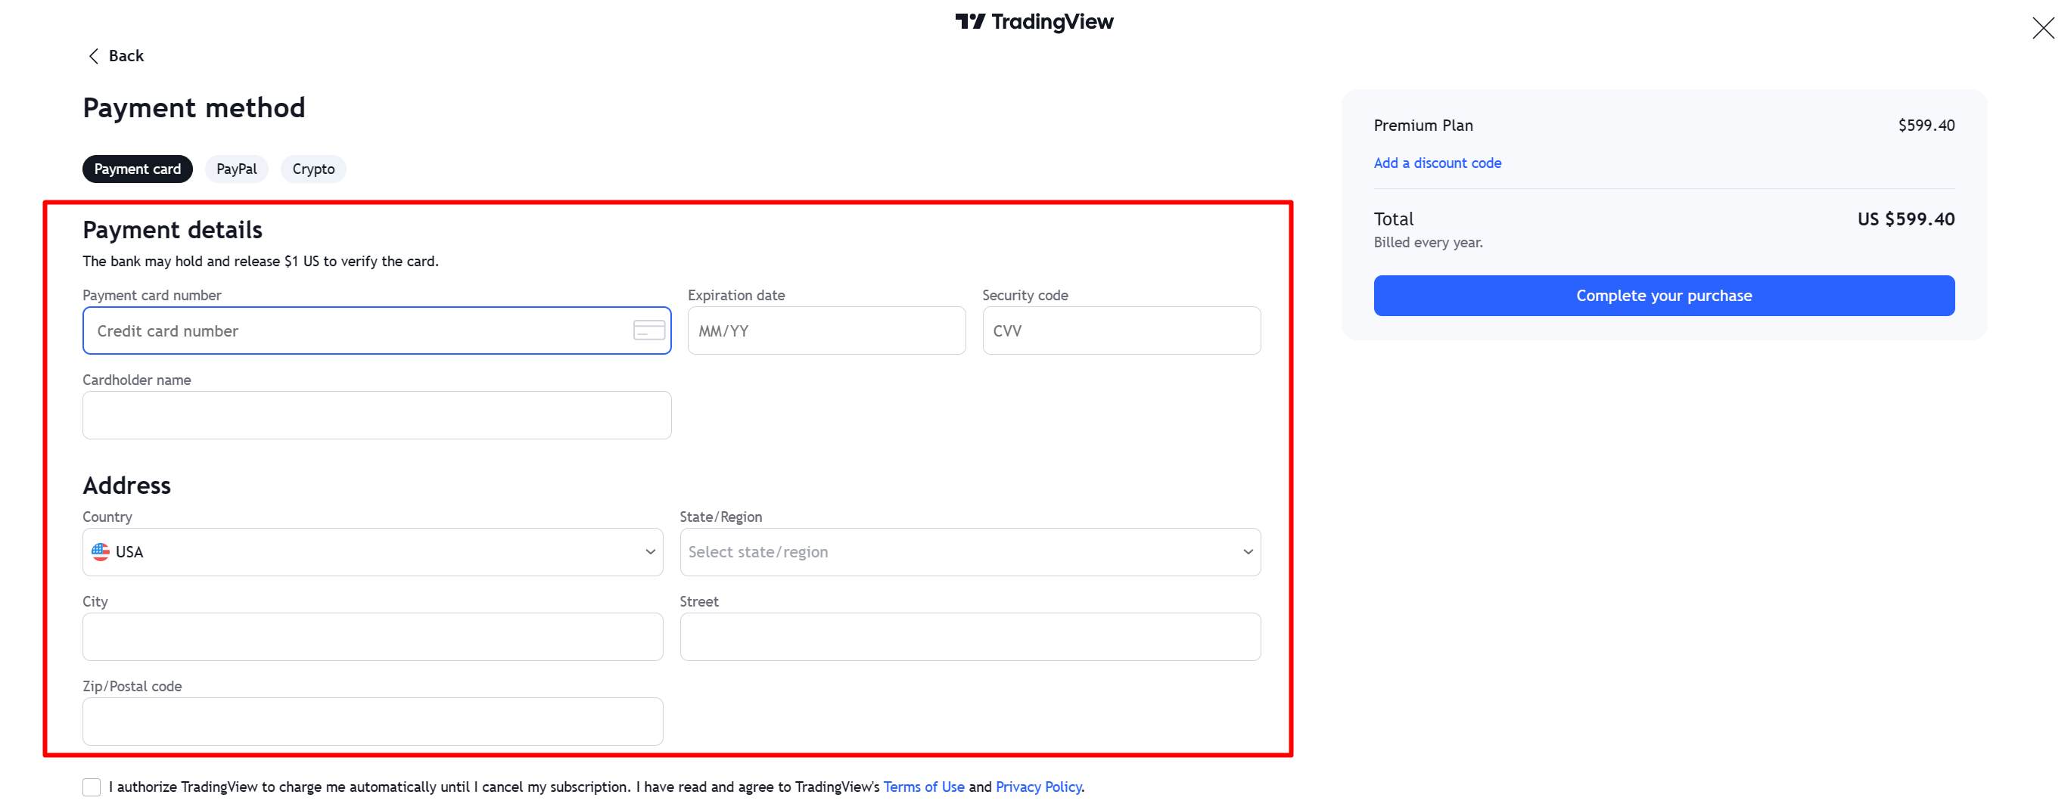Open the Terms of Use link
Screen dimensions: 2071x810
pos(923,787)
